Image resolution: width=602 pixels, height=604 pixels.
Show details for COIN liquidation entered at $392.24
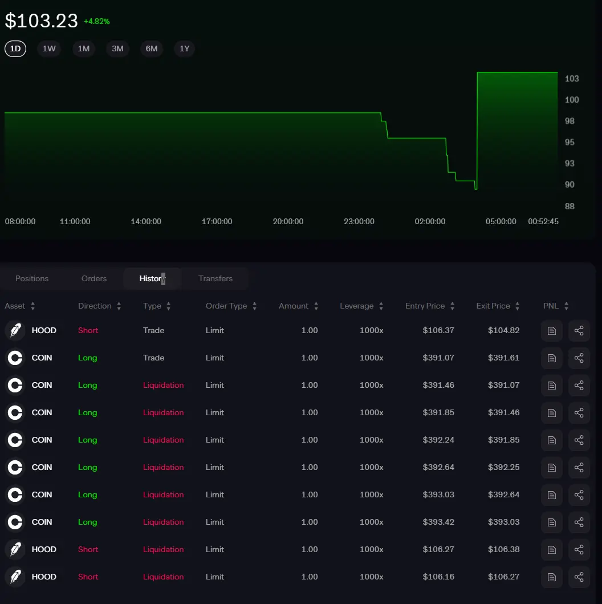[552, 440]
